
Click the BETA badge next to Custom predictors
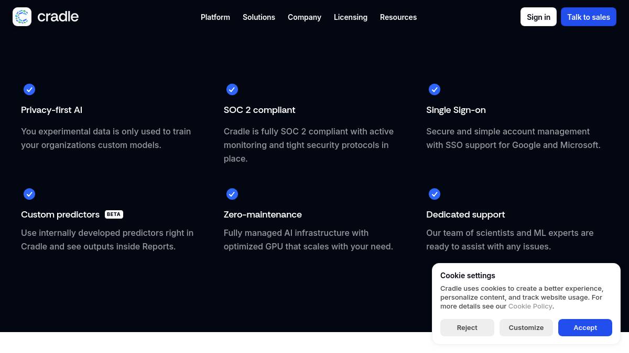click(114, 214)
